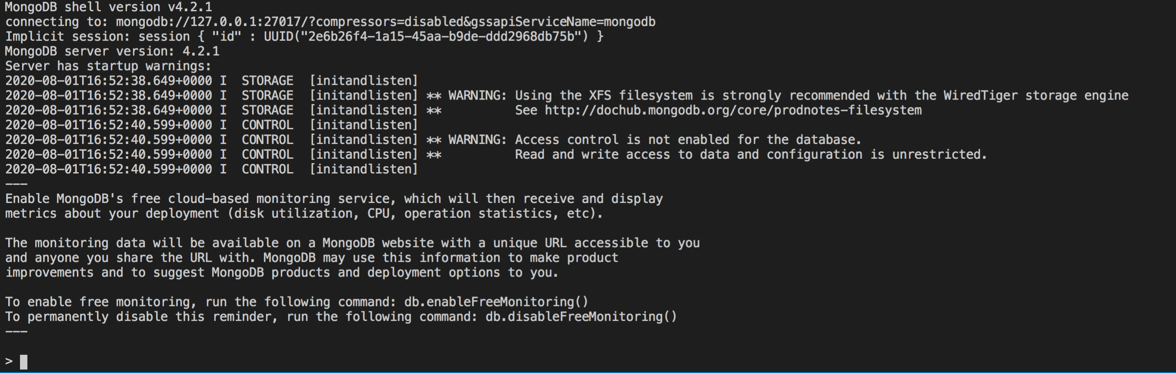Click the db.enableFreeMonitoring() command text
This screenshot has width=1176, height=373.
click(496, 302)
